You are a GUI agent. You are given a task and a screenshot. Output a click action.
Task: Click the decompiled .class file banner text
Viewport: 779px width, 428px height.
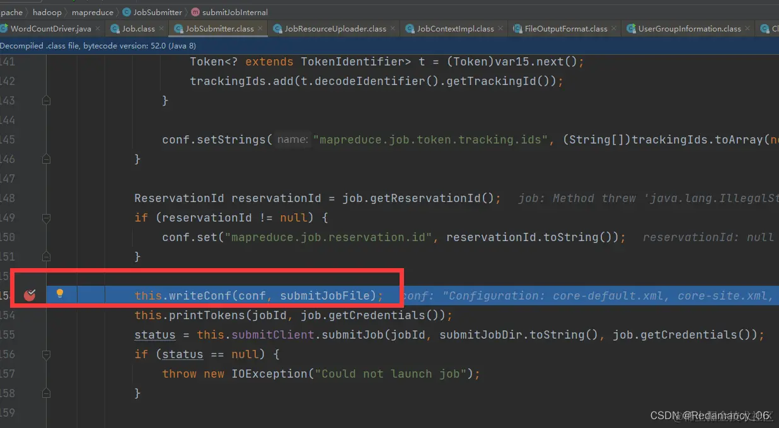(98, 46)
